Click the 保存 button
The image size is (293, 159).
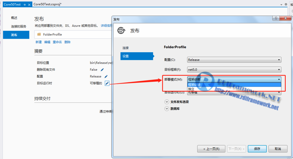pyautogui.click(x=257, y=149)
